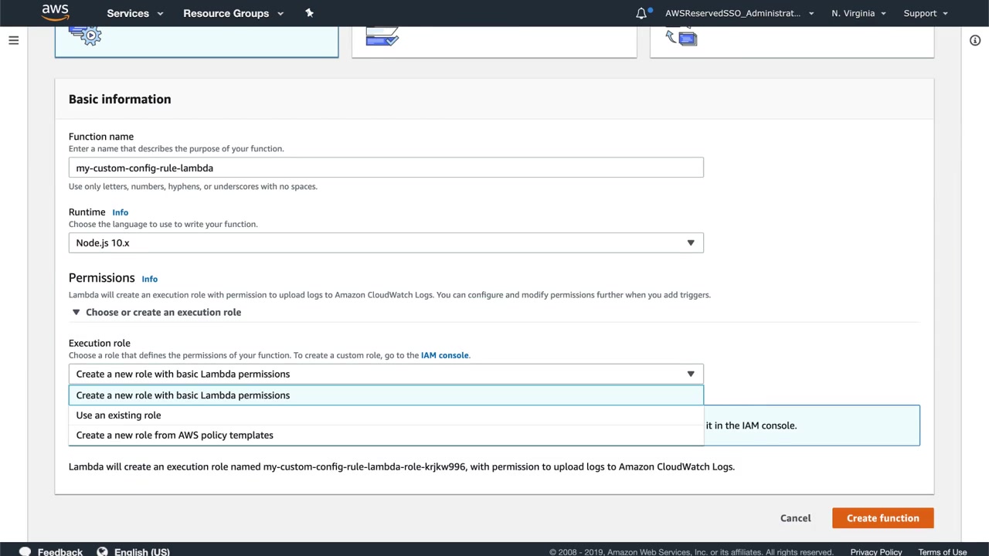The width and height of the screenshot is (989, 556).
Task: Open the Support menu
Action: (x=926, y=13)
